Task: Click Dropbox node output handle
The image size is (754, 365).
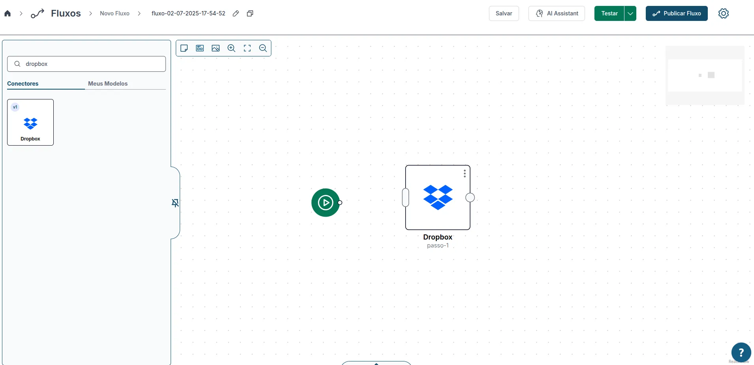Action: click(470, 198)
